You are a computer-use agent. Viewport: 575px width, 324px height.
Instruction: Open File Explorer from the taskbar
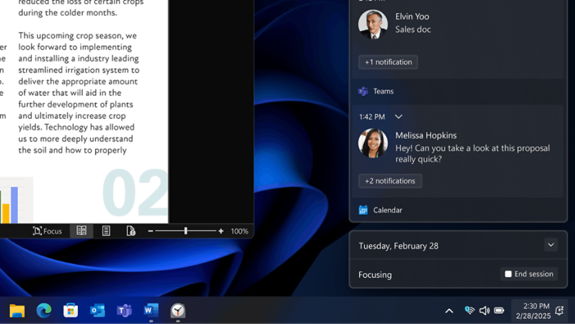coord(17,311)
